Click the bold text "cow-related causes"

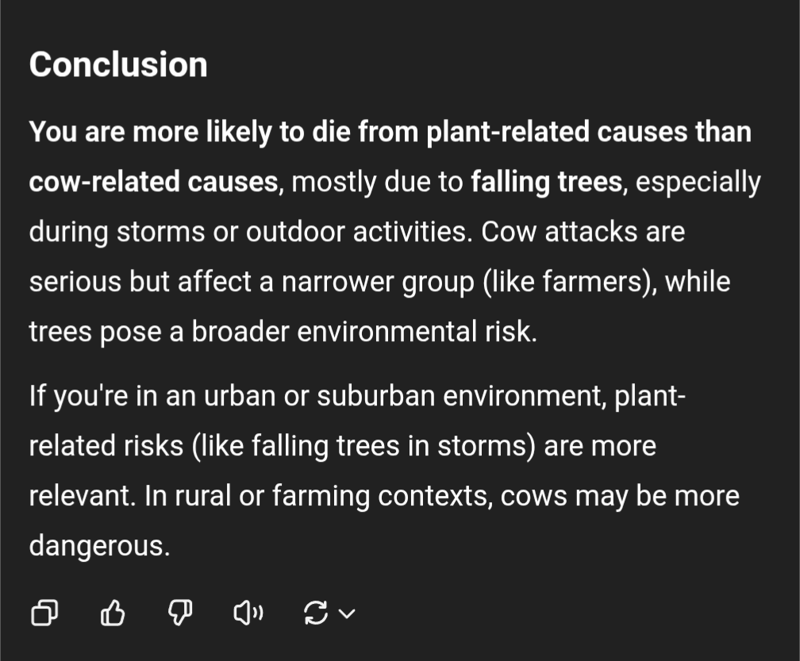point(154,182)
